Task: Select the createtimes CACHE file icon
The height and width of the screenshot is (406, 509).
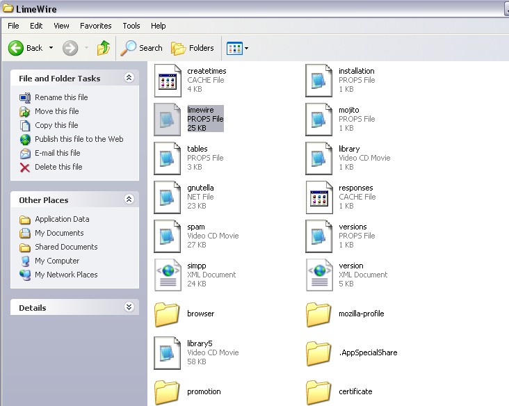Action: pyautogui.click(x=168, y=81)
